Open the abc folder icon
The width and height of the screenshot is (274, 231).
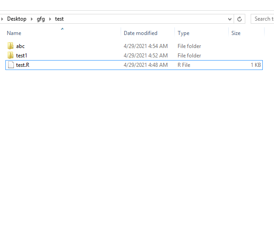pyautogui.click(x=11, y=46)
